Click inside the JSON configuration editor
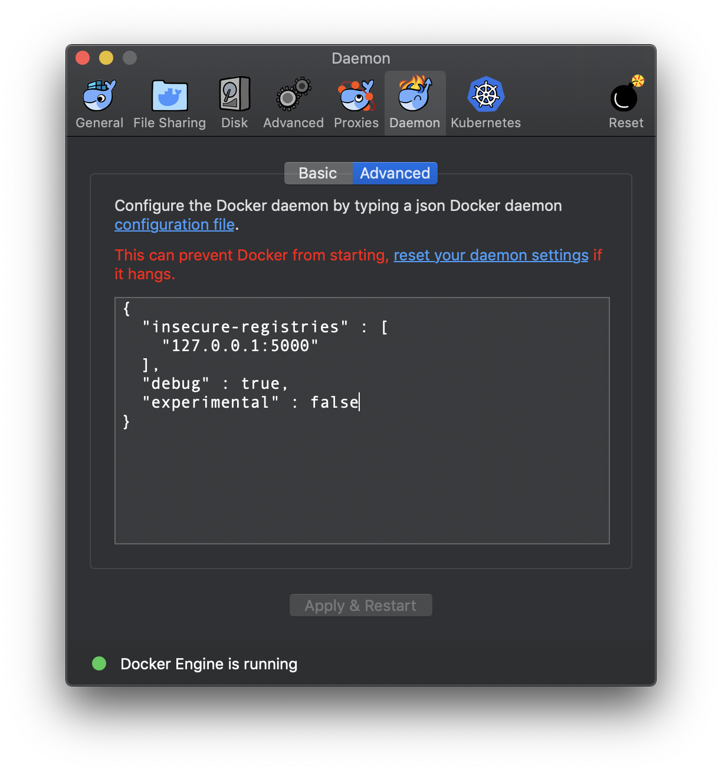Image resolution: width=722 pixels, height=773 pixels. tap(362, 421)
